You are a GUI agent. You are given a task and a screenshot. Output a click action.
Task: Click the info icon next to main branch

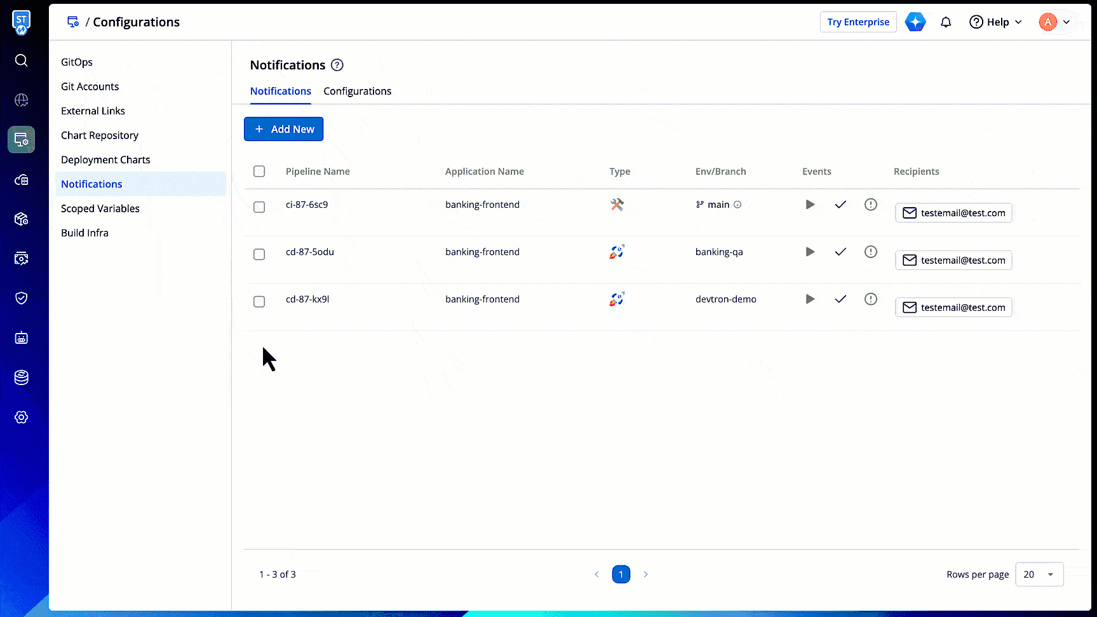pos(737,205)
